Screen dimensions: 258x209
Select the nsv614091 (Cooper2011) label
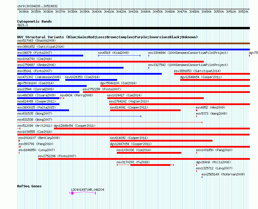click(129, 107)
